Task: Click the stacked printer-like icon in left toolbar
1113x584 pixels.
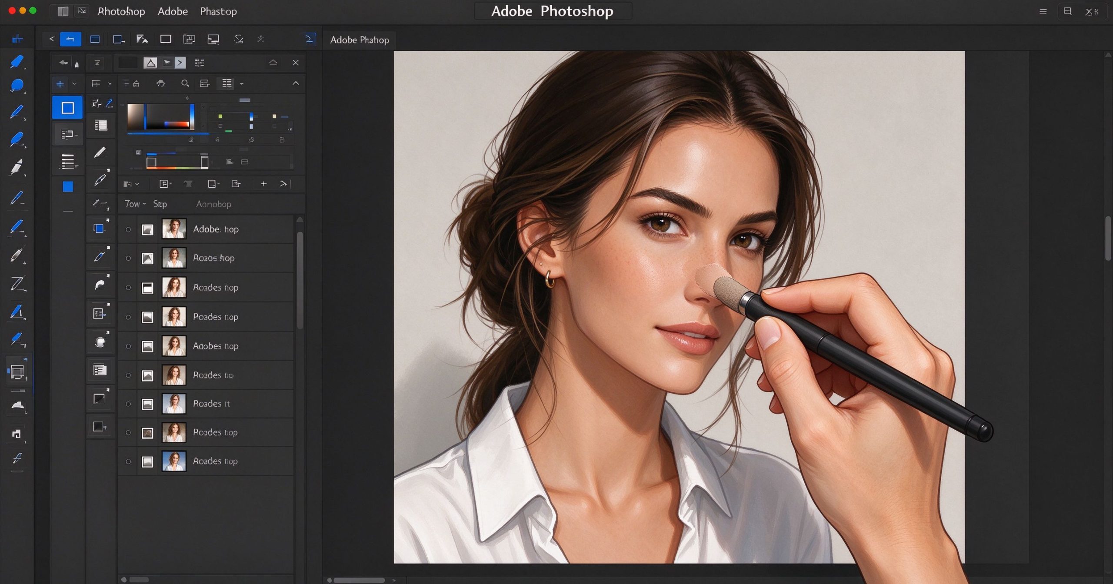Action: tap(17, 372)
